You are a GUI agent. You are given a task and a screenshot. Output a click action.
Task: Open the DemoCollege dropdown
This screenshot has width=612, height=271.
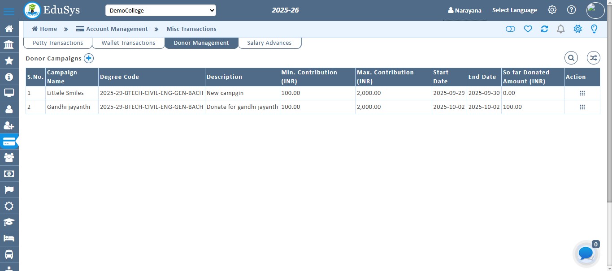coord(161,10)
